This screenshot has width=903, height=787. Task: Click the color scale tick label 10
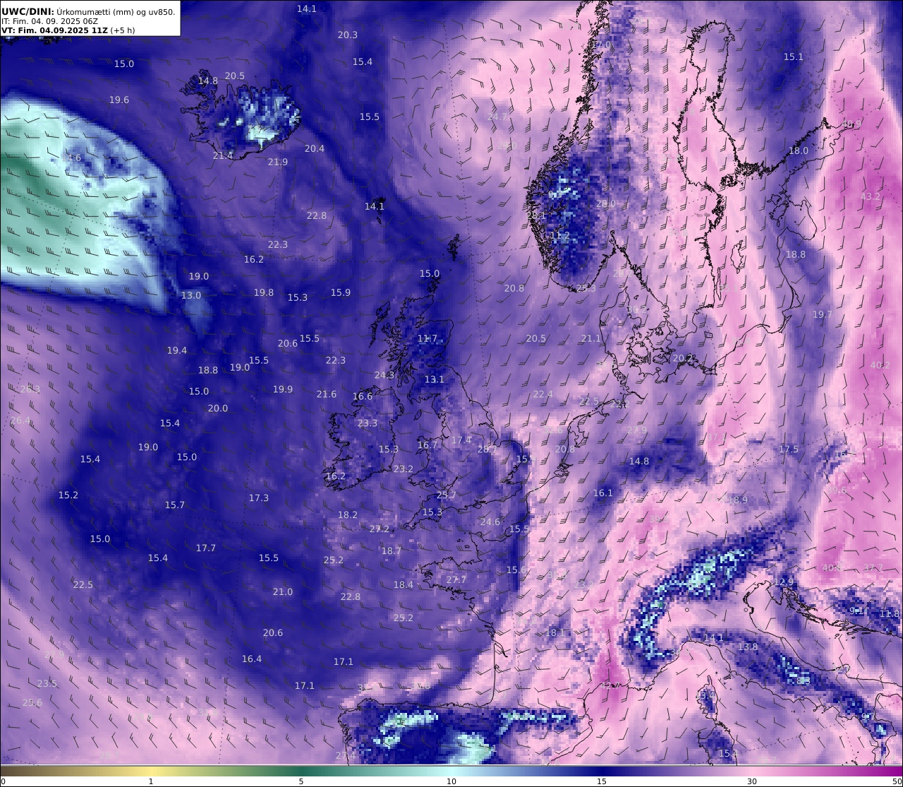451,781
